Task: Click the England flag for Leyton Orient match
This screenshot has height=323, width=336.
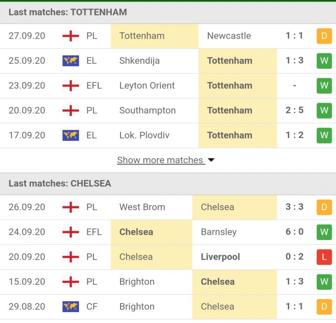Action: click(71, 86)
